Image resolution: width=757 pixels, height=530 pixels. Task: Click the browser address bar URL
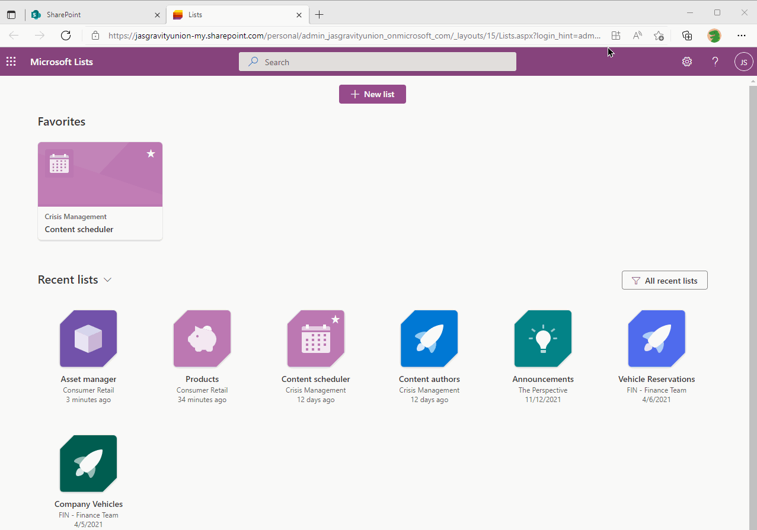[x=354, y=36]
